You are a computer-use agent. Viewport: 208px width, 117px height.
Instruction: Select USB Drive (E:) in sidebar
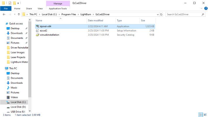pyautogui.click(x=18, y=111)
